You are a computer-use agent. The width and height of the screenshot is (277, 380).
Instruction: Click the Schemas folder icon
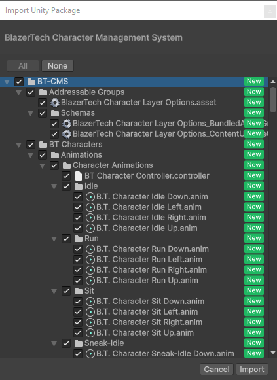tap(55, 113)
